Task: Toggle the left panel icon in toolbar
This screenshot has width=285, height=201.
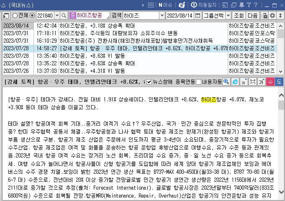Action: pyautogui.click(x=6, y=15)
